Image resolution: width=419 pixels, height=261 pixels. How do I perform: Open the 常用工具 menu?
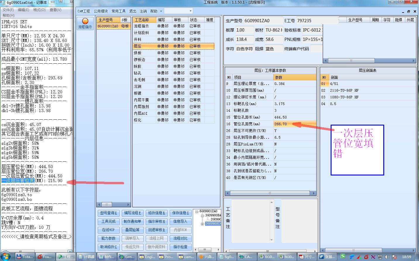(119, 11)
